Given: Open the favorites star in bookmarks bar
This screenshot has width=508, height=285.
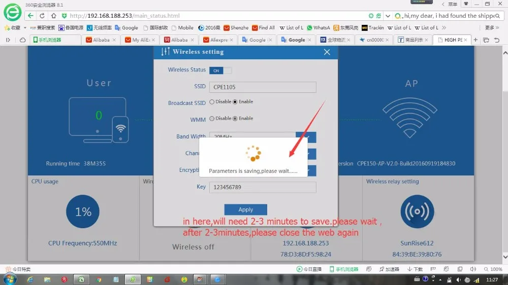Looking at the screenshot, I should click(x=7, y=28).
